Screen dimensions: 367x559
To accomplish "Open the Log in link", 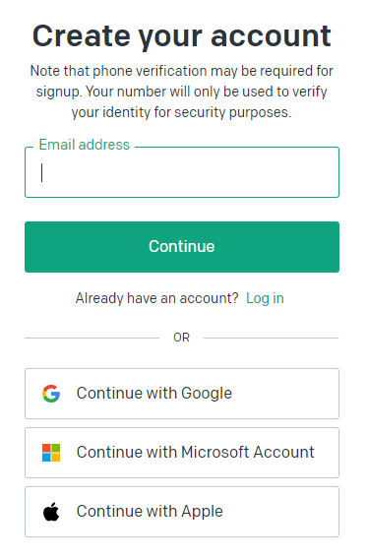I will coord(265,298).
